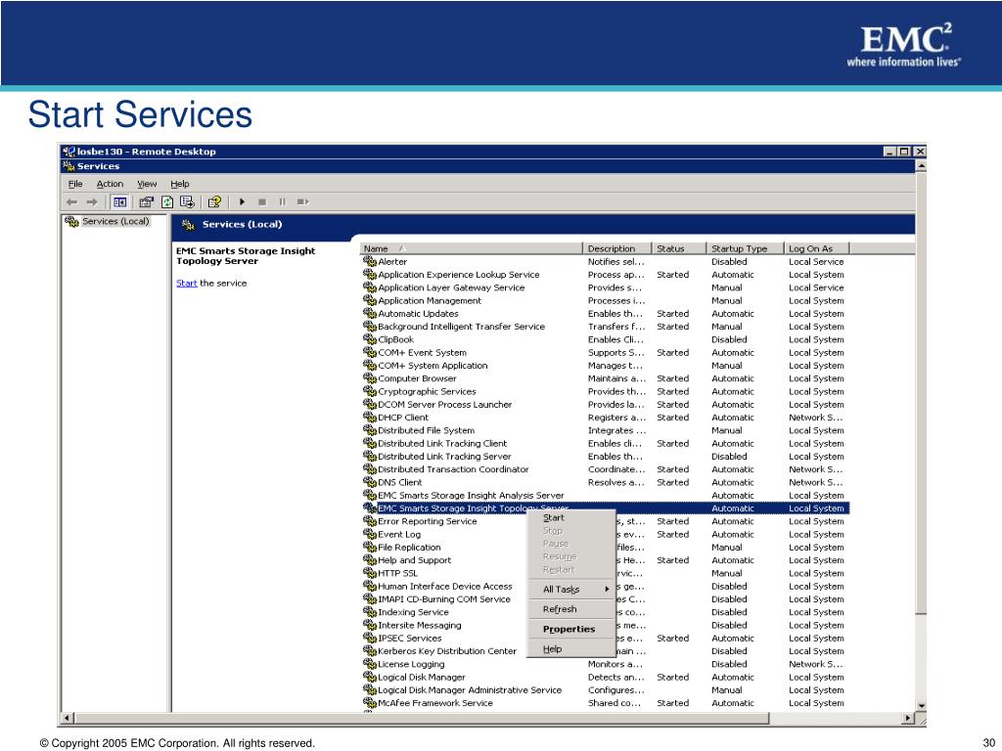Screen dimensions: 1002x751
Task: Click the Help question-mark toolbar icon
Action: coord(214,201)
